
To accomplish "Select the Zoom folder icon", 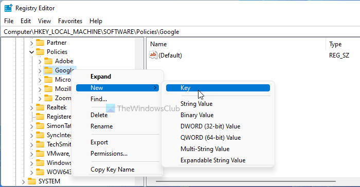I will (x=48, y=98).
